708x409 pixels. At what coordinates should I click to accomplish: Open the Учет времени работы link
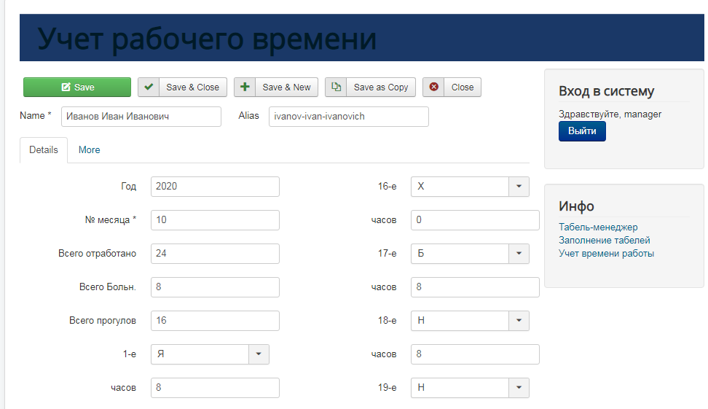click(x=606, y=254)
